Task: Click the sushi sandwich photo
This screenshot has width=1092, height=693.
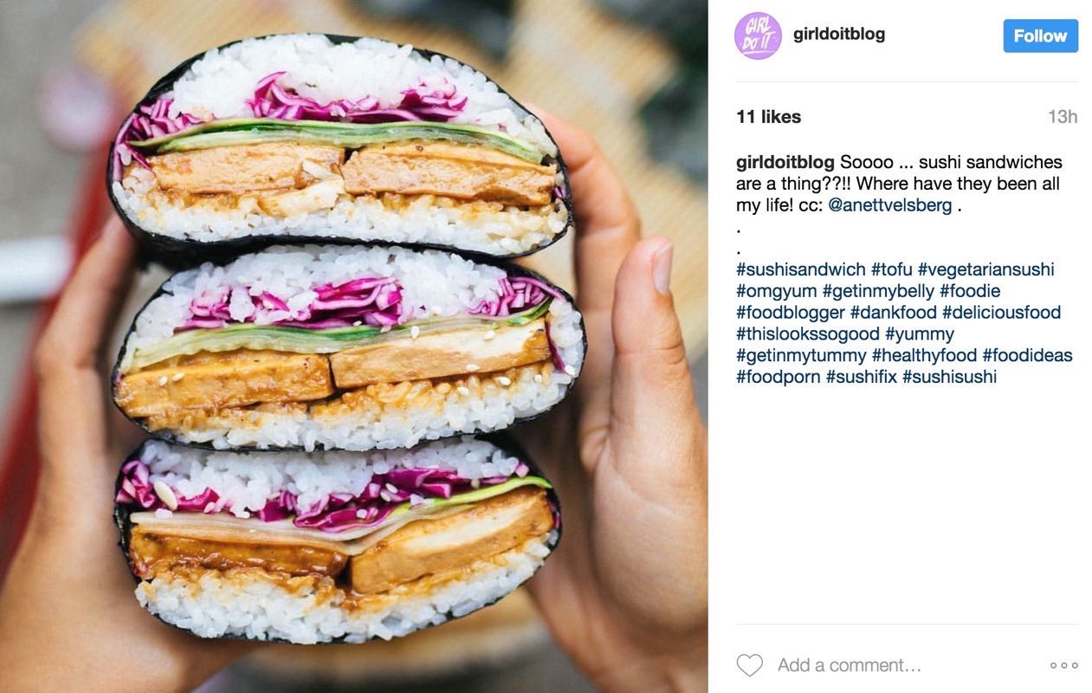Action: click(354, 346)
